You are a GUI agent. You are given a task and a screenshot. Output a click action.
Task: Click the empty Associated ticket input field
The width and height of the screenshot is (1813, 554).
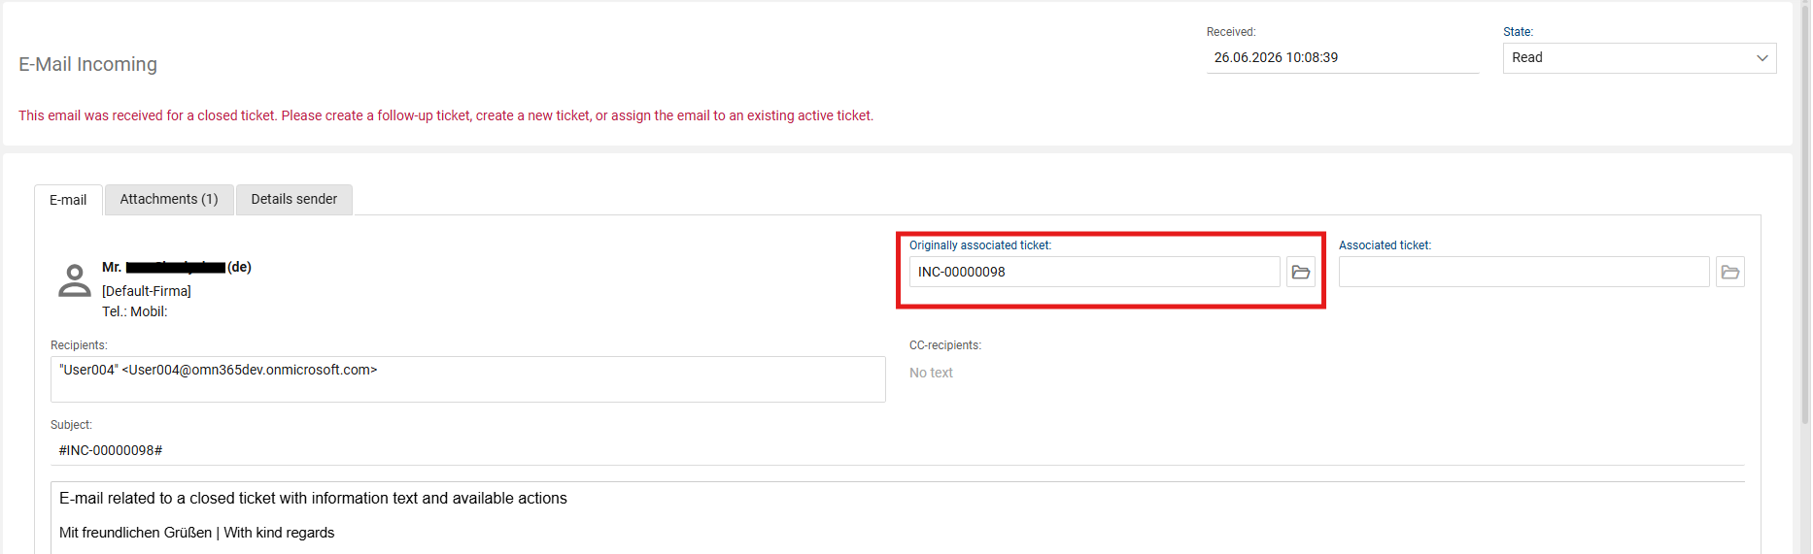coord(1523,272)
